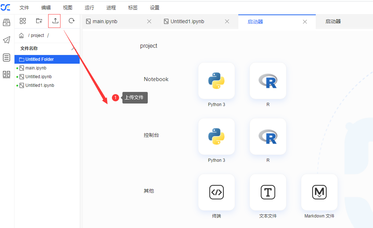Image resolution: width=373 pixels, height=228 pixels.
Task: Create a new folder with toolbar icon
Action: 39,21
